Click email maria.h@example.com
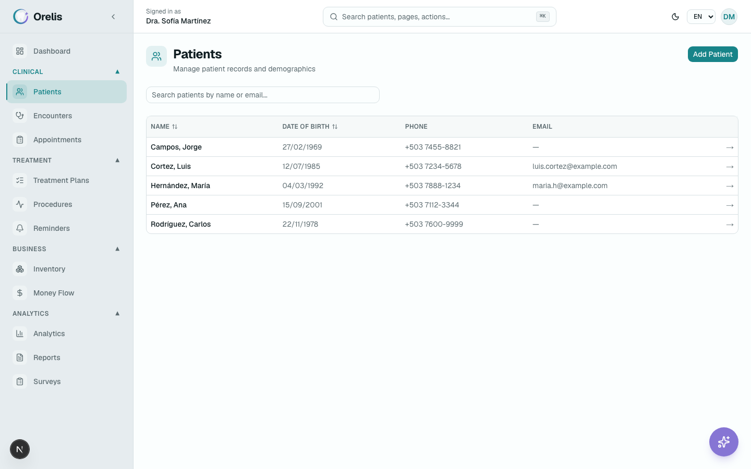This screenshot has height=469, width=751. [x=570, y=186]
